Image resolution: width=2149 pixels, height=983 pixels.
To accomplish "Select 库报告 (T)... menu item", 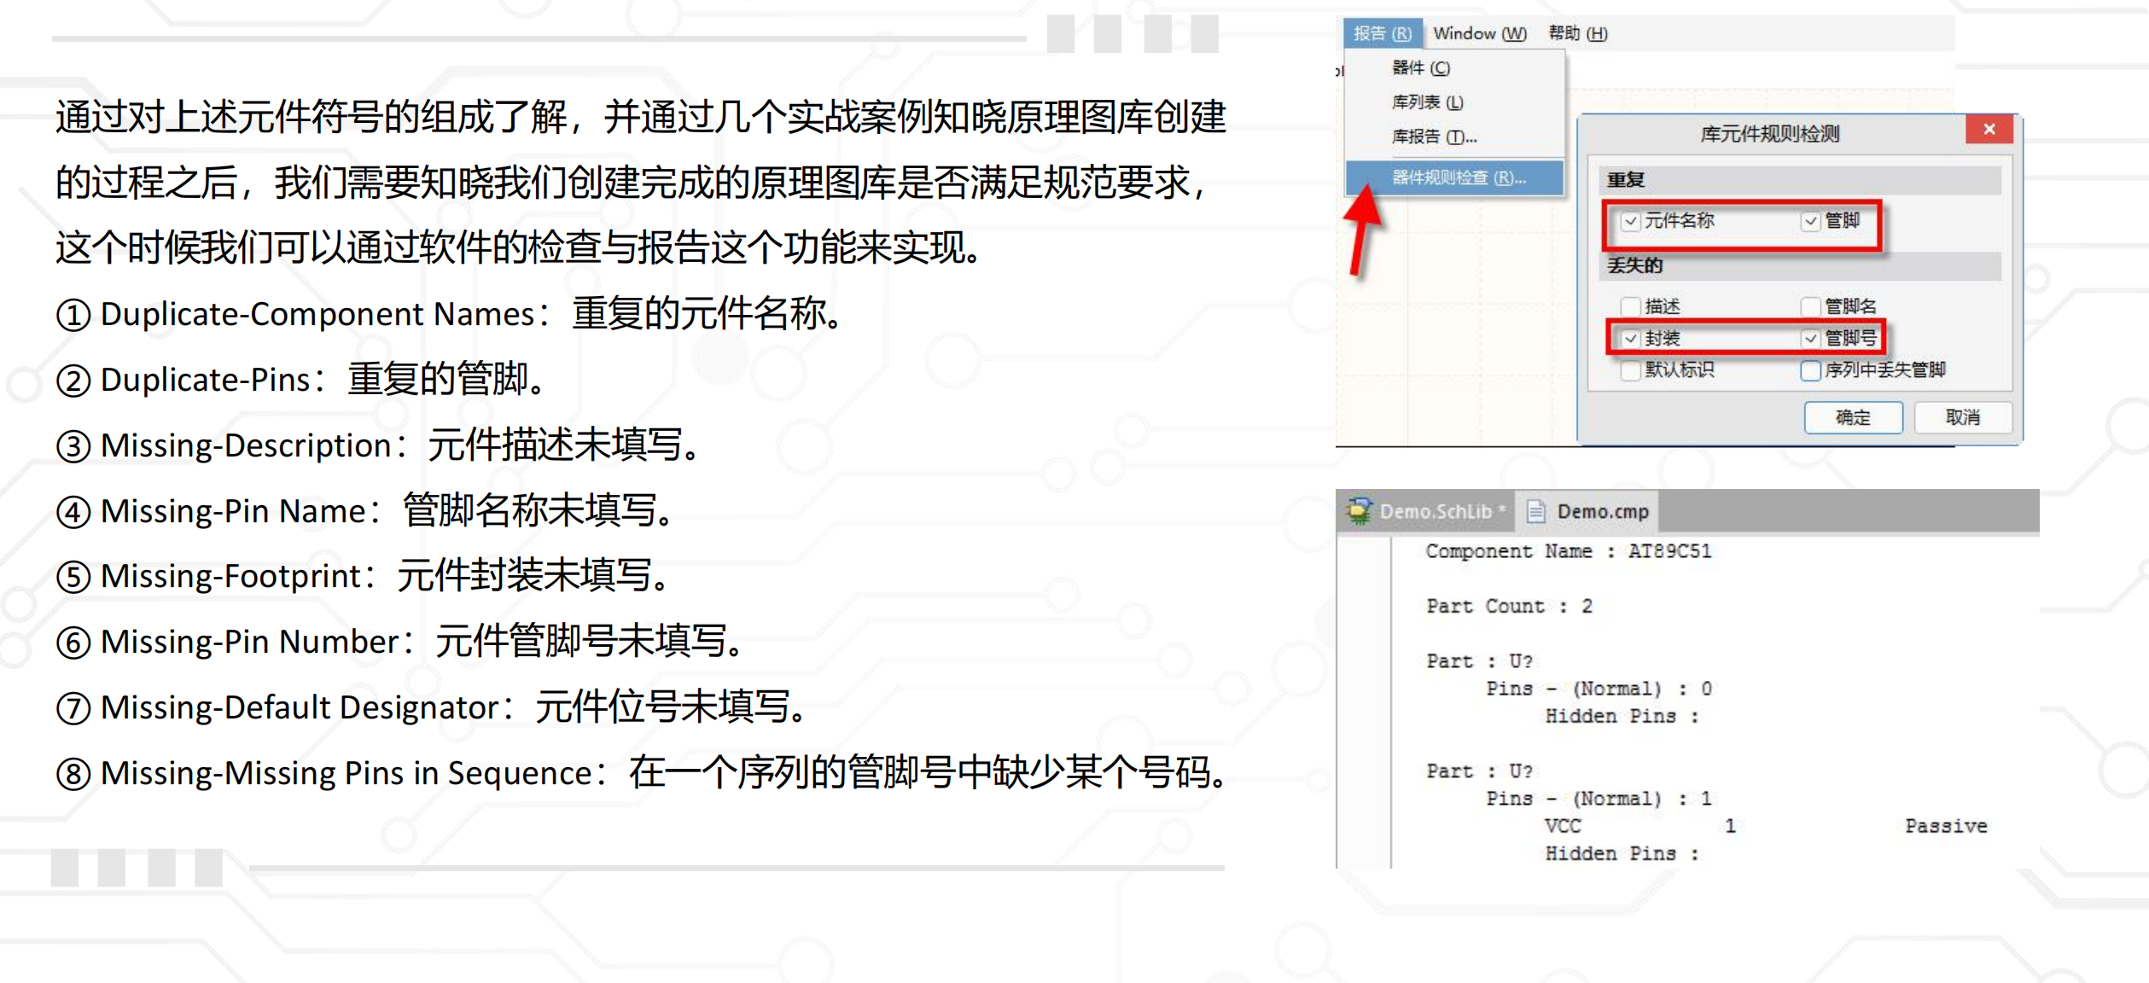I will point(1434,137).
